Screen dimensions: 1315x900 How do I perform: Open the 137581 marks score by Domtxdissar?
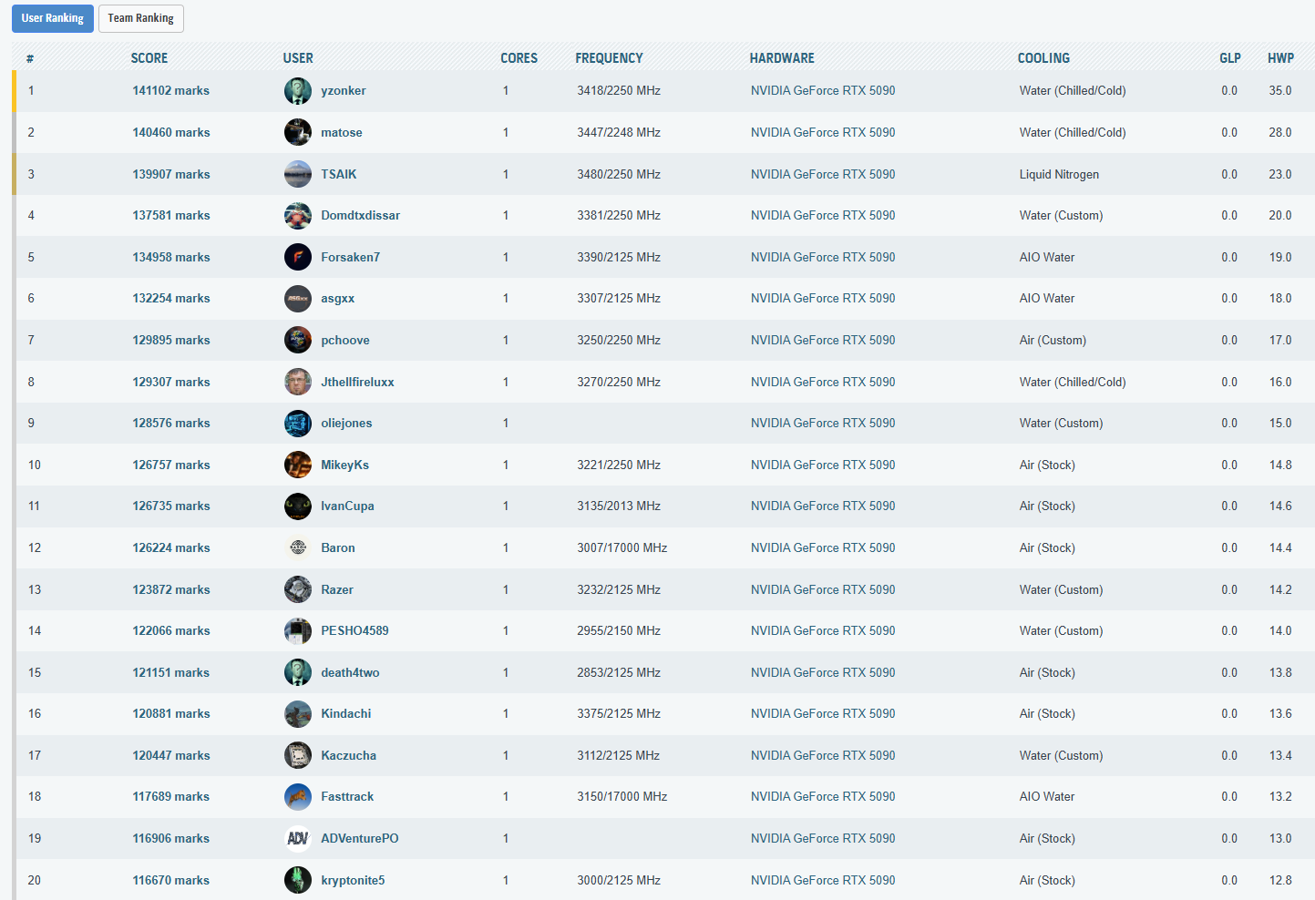(170, 216)
